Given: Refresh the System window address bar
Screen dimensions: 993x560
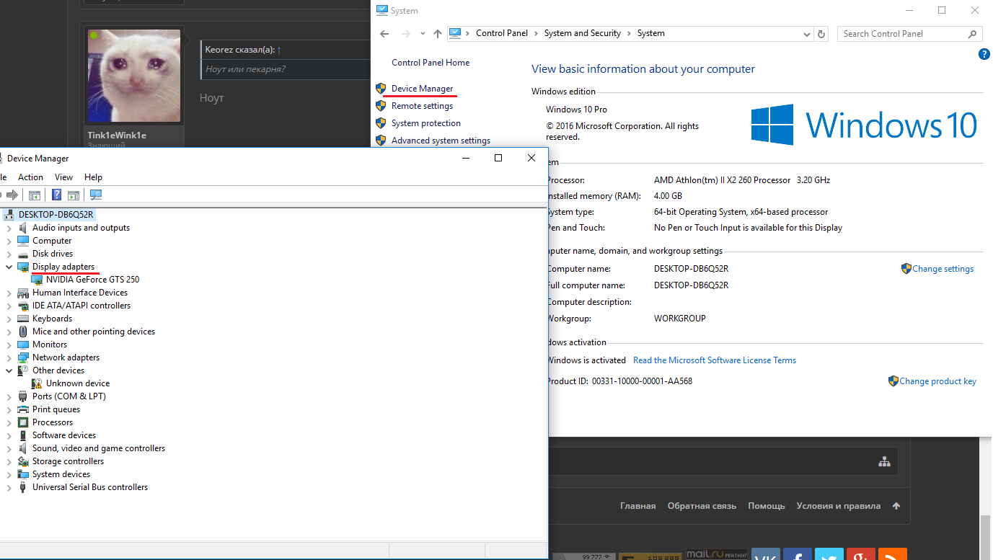Looking at the screenshot, I should click(x=821, y=34).
